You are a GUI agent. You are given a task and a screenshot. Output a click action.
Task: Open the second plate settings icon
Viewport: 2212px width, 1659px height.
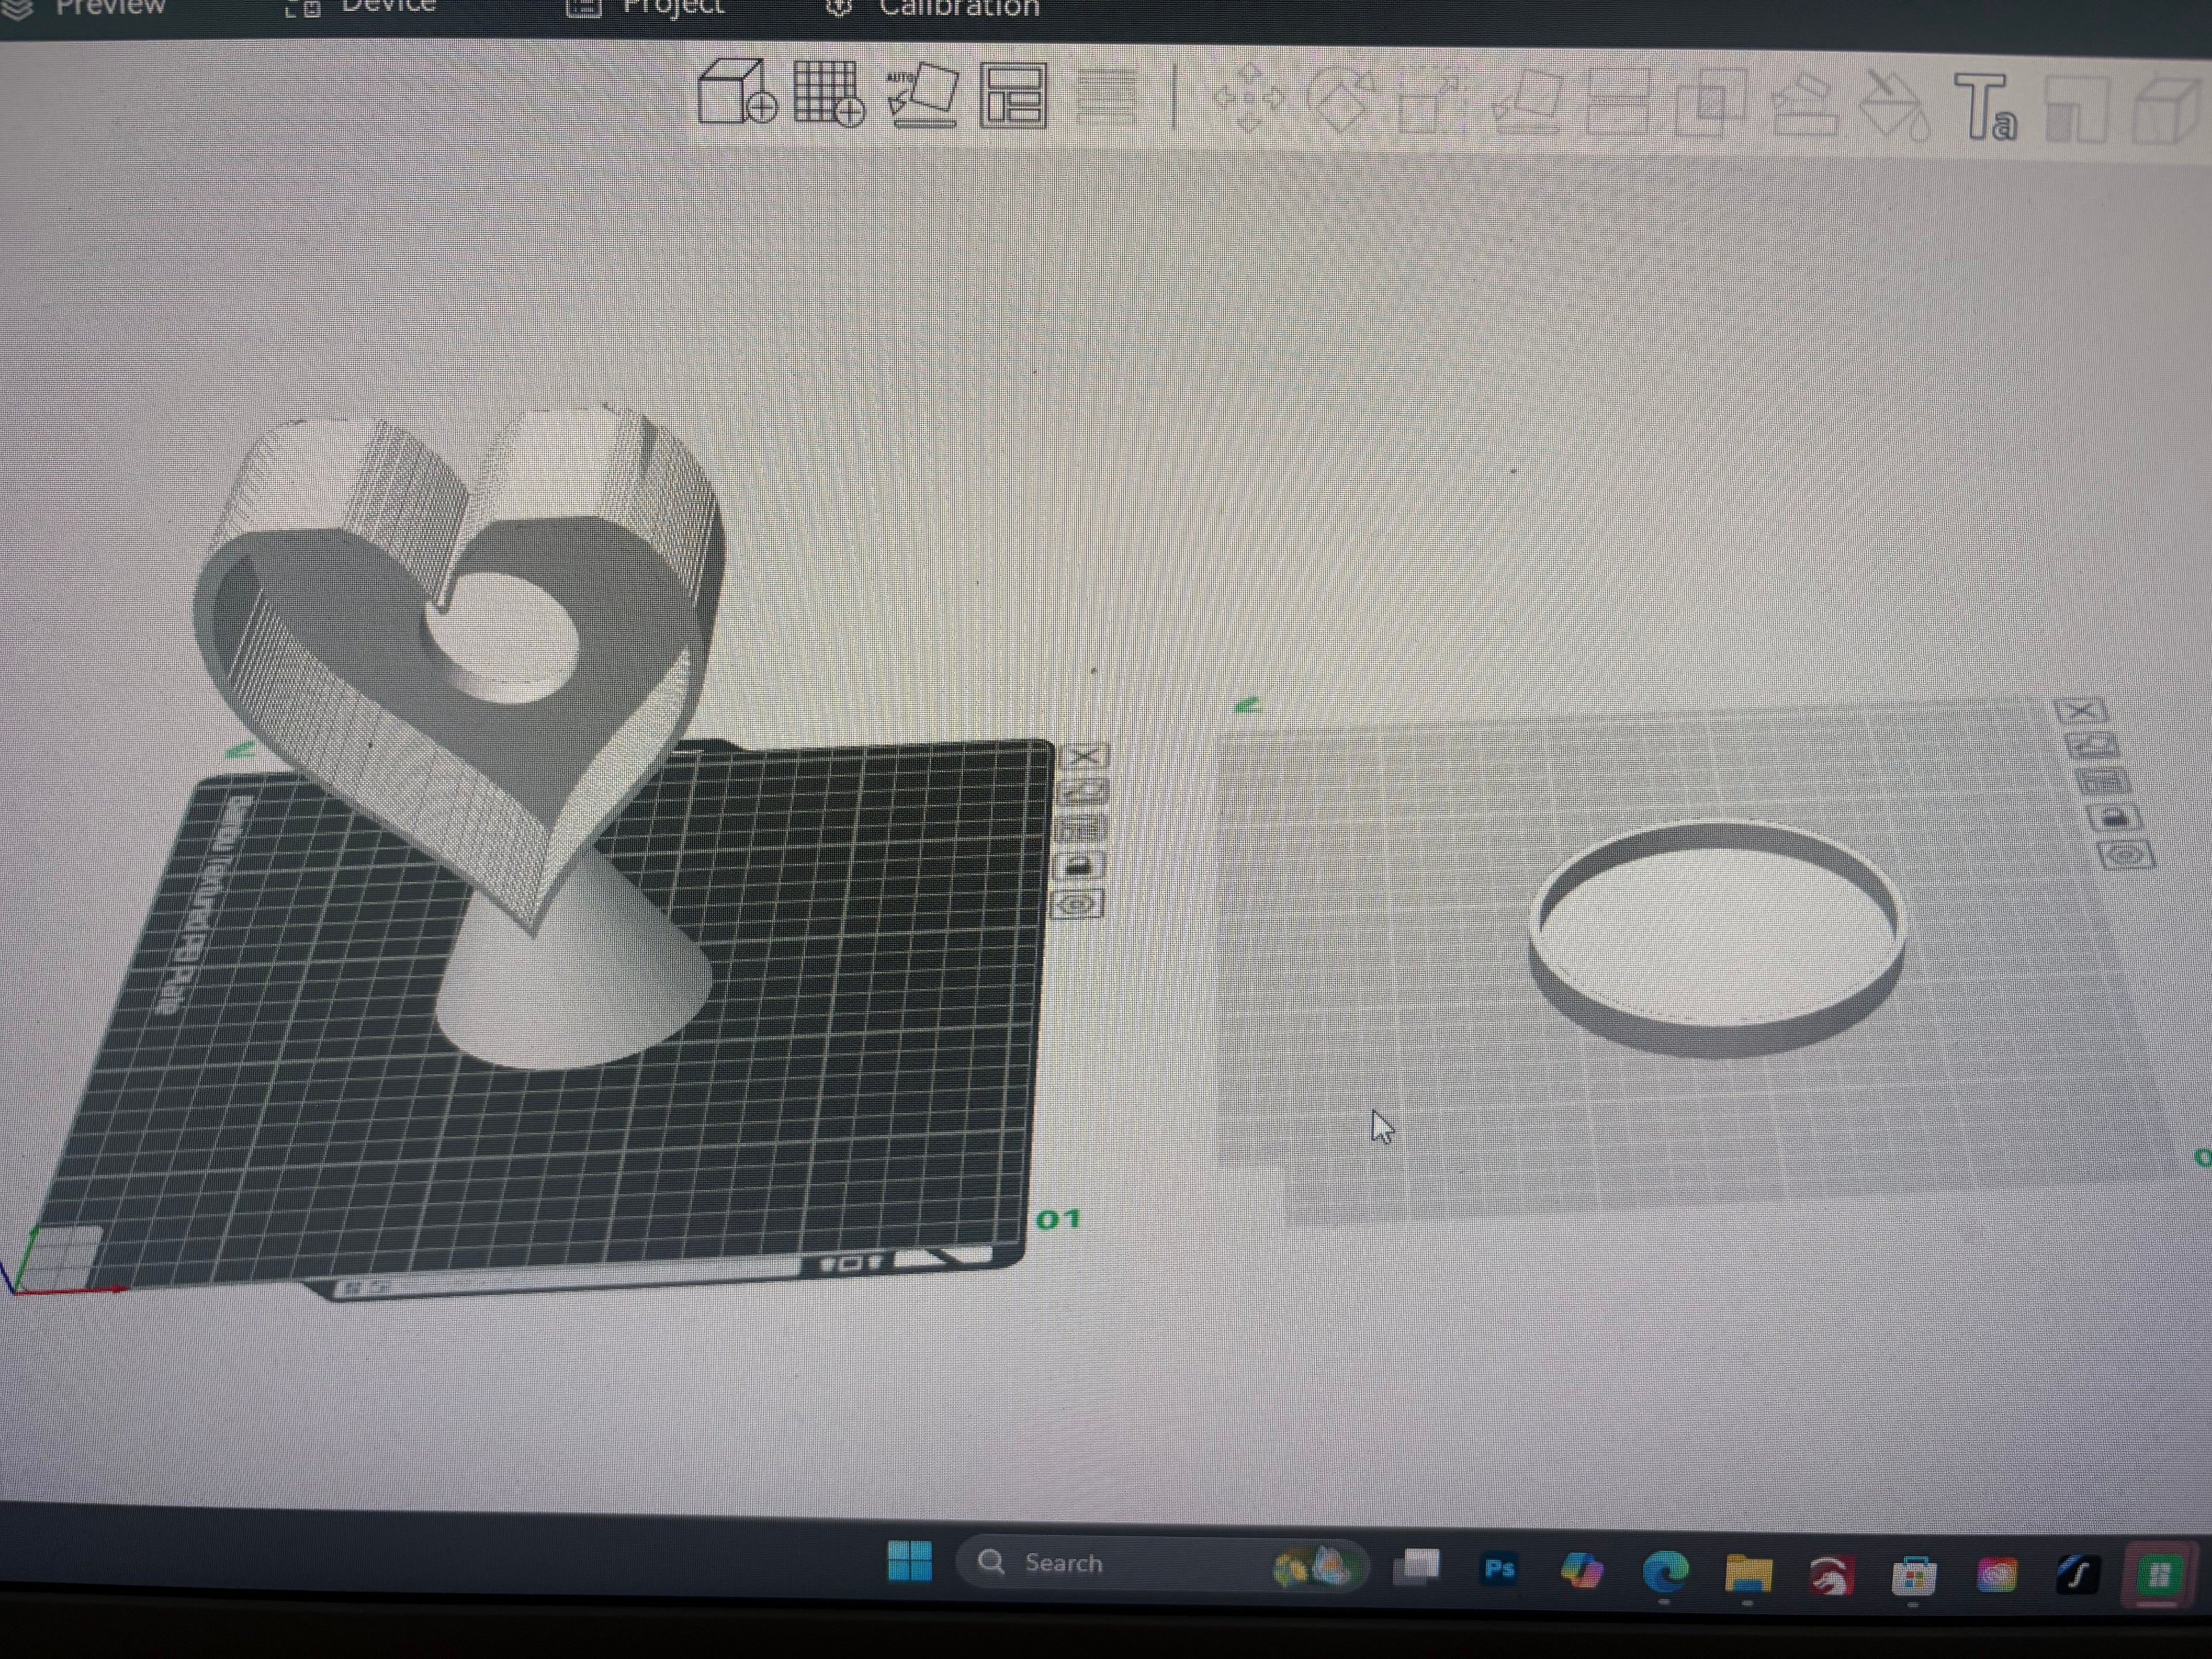point(2125,856)
